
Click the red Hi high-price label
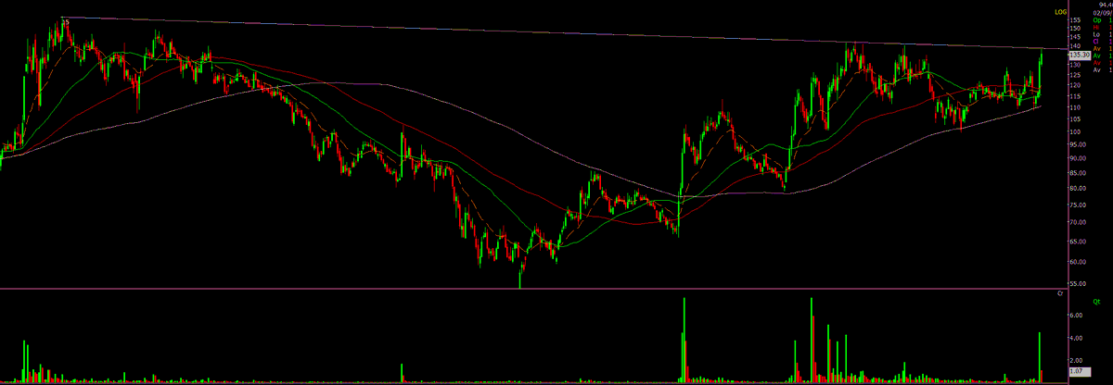click(x=1095, y=29)
